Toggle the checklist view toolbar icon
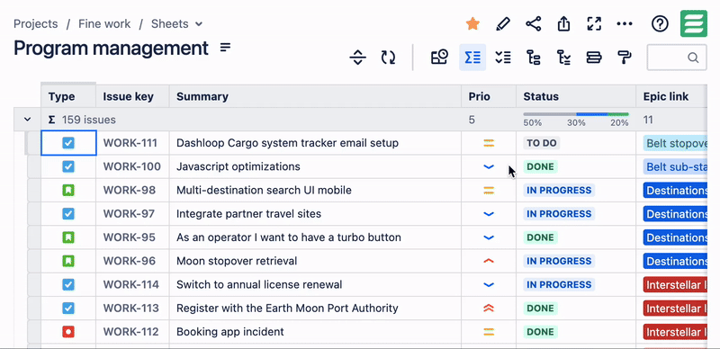The width and height of the screenshot is (720, 349). tap(503, 58)
